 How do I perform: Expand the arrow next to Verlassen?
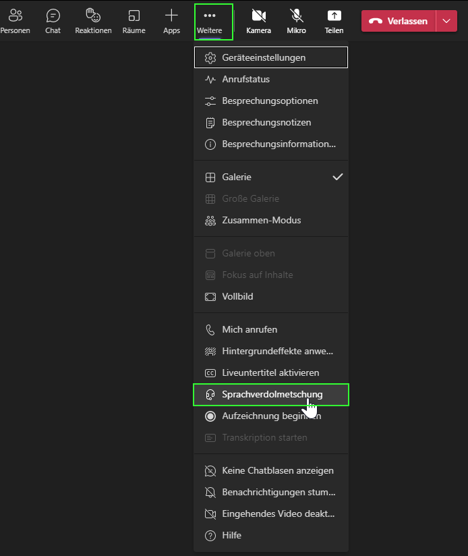coord(446,21)
